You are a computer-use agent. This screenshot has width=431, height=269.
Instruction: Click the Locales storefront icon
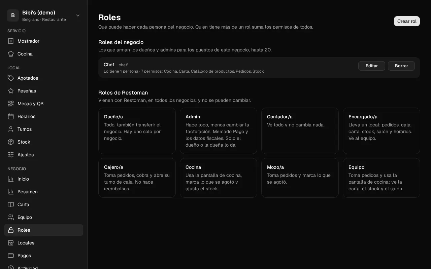[11, 243]
